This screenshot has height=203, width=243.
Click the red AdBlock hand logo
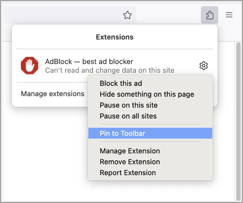click(x=29, y=66)
